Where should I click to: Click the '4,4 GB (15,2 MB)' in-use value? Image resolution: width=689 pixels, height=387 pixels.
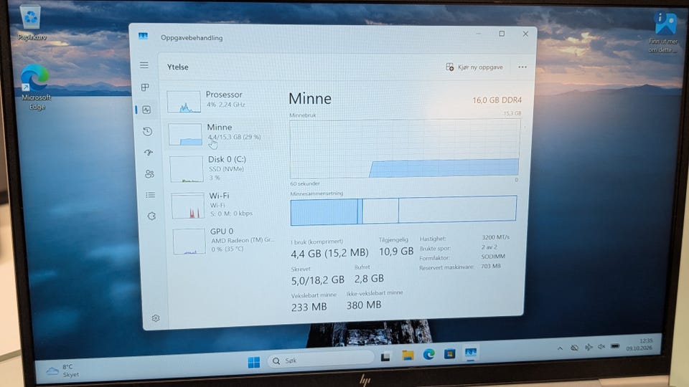(x=329, y=253)
